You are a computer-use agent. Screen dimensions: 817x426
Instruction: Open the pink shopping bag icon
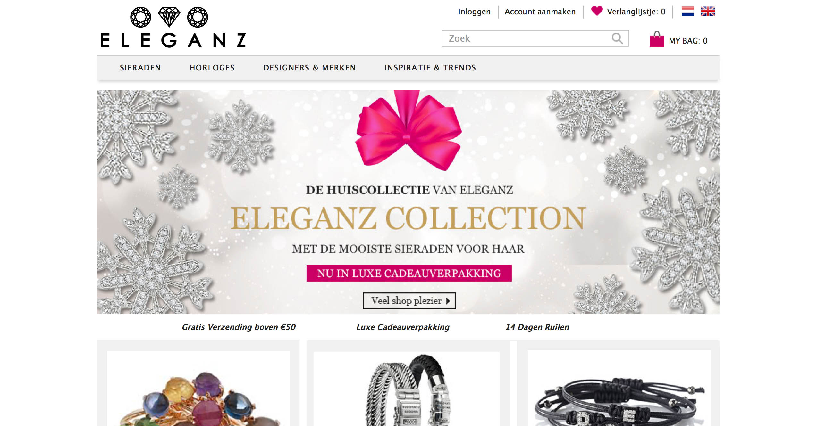(657, 39)
